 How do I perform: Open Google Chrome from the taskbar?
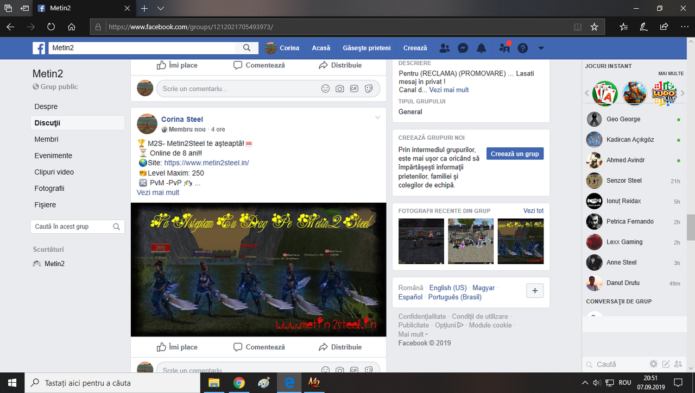[239, 383]
